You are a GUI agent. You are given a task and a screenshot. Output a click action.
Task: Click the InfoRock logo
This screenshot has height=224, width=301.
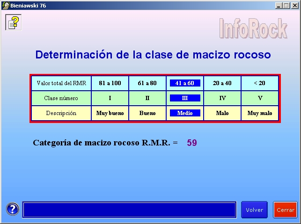point(253,28)
